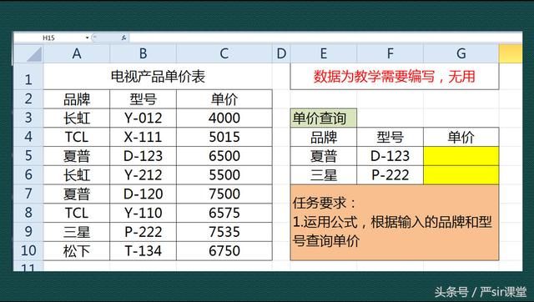Select column G header
Image resolution: width=534 pixels, height=302 pixels.
point(461,53)
